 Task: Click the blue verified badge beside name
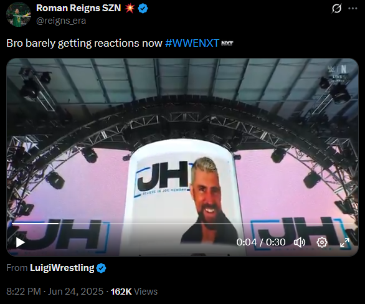coord(143,9)
